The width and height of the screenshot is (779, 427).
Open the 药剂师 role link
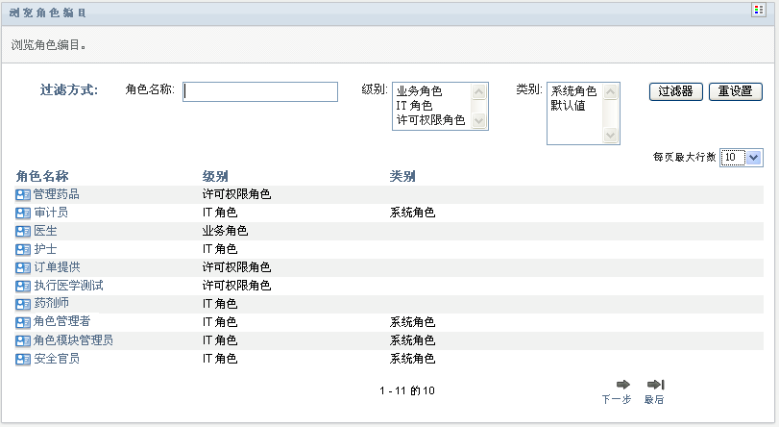(51, 303)
